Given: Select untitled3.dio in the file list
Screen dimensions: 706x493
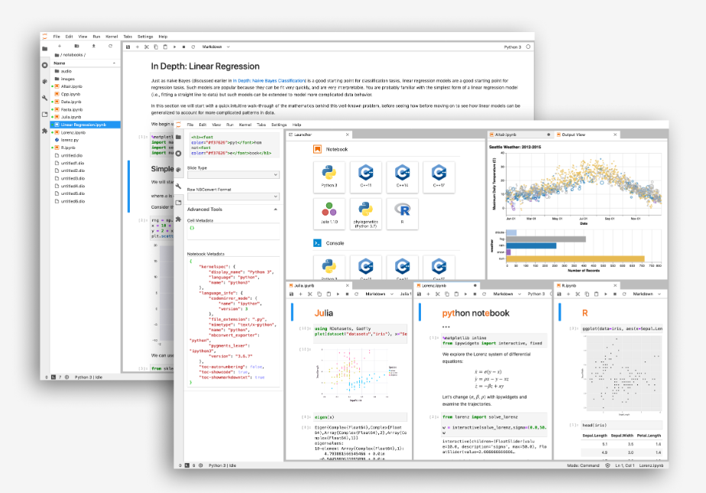Looking at the screenshot, I should click(85, 178).
